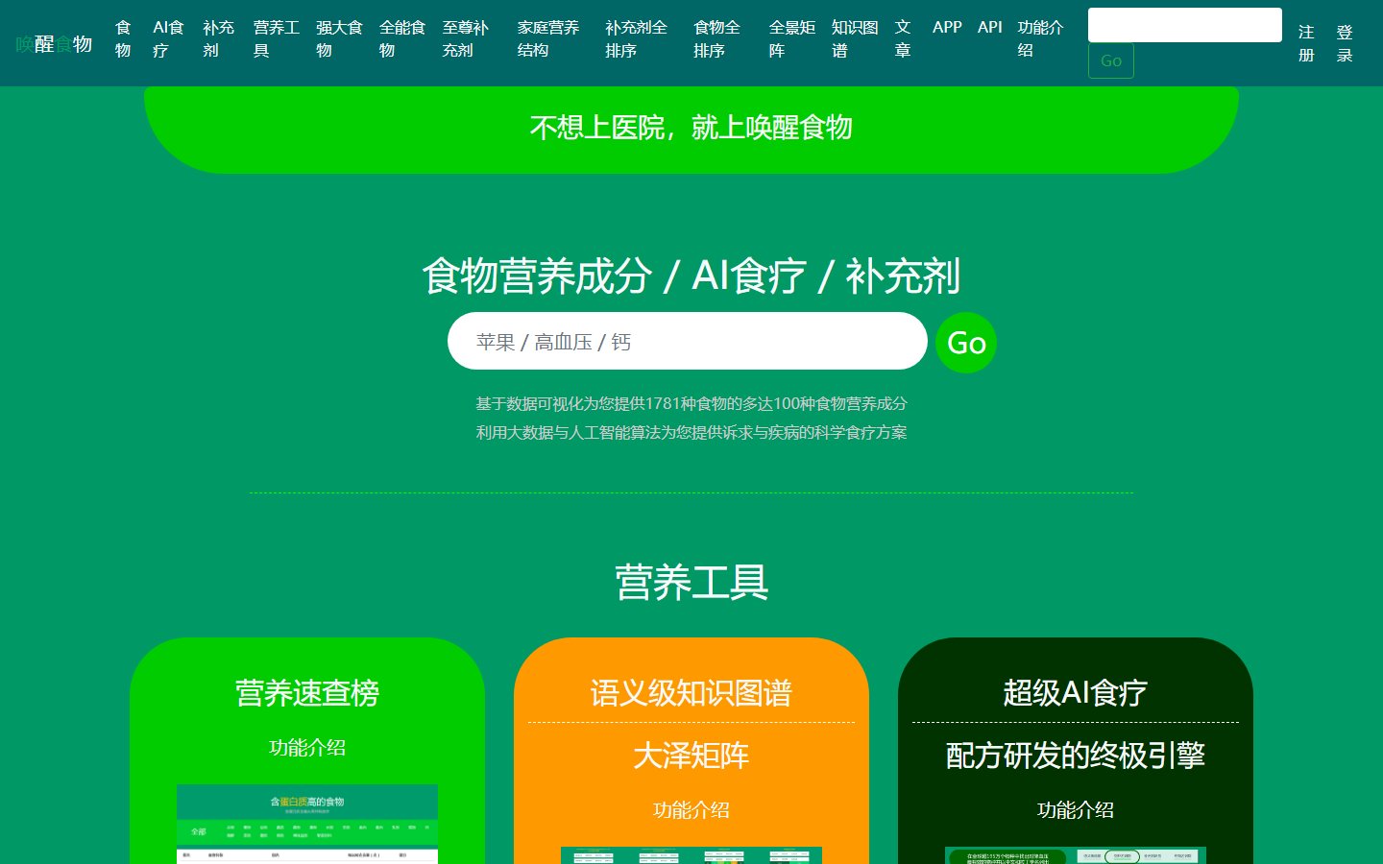Open the 全能食物 nav link

(402, 39)
